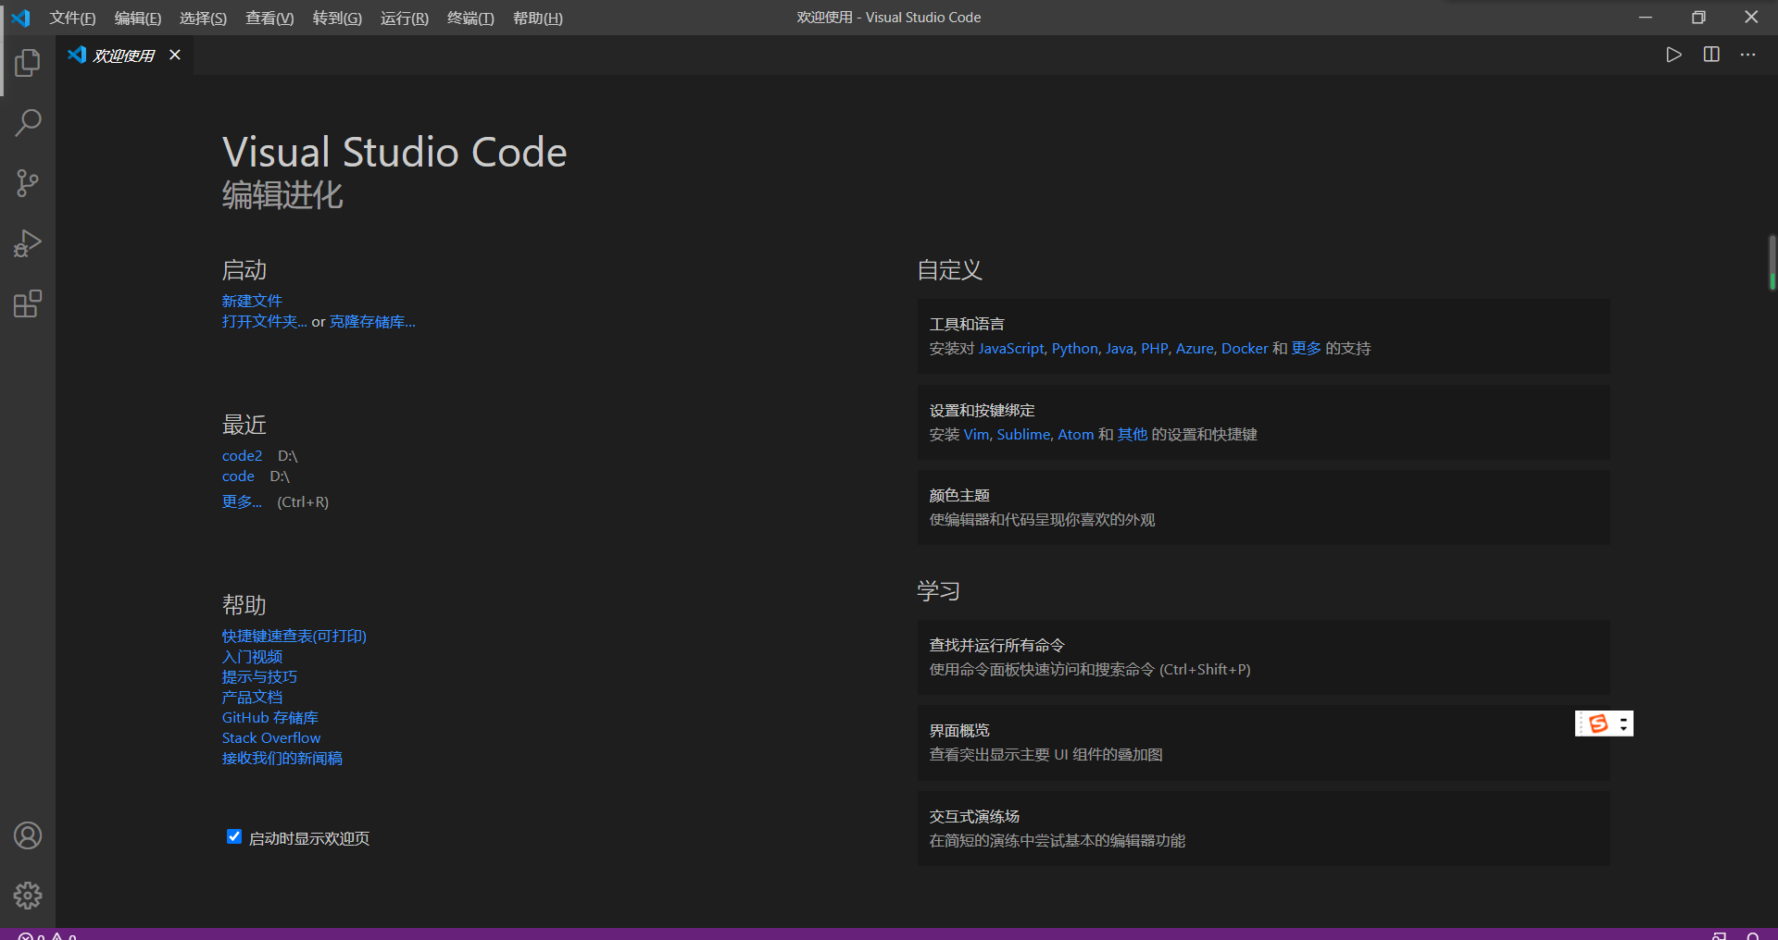Open the Accounts menu icon
This screenshot has height=940, width=1778.
point(28,835)
